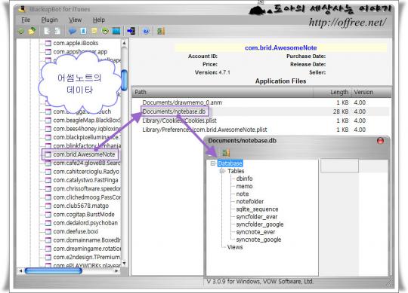Click the blue arrow exit icon
The width and height of the screenshot is (408, 293).
[x=131, y=31]
